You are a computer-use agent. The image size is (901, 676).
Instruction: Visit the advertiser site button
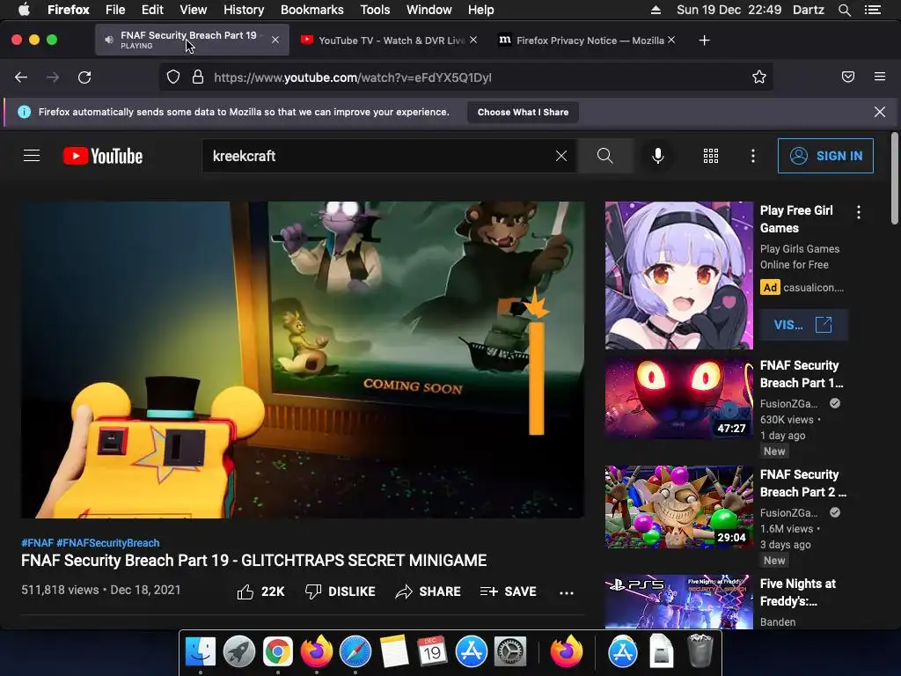[802, 325]
